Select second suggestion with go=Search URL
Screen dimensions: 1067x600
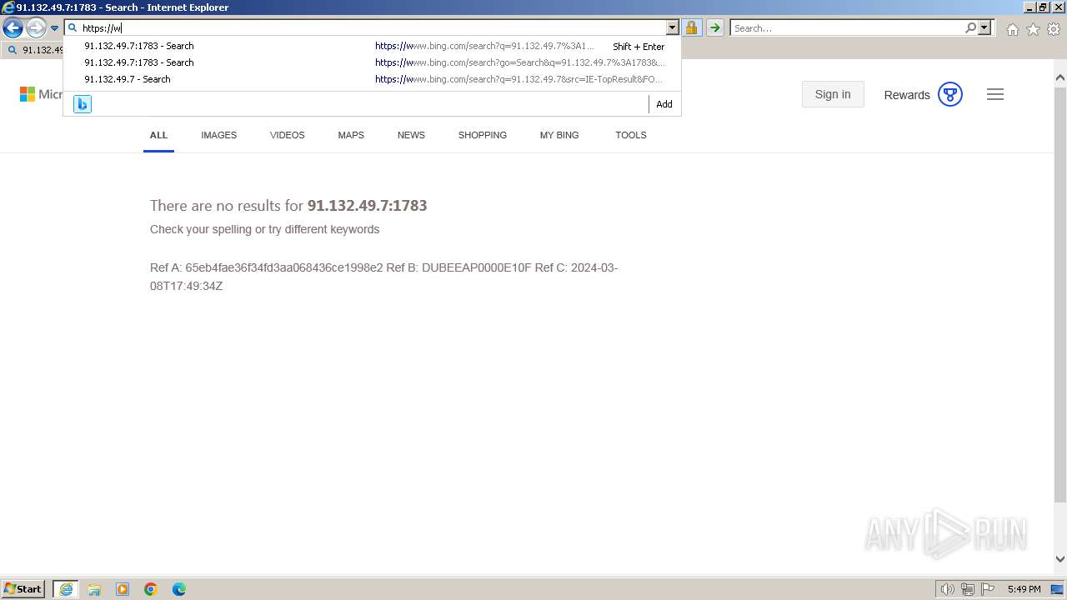[372, 62]
